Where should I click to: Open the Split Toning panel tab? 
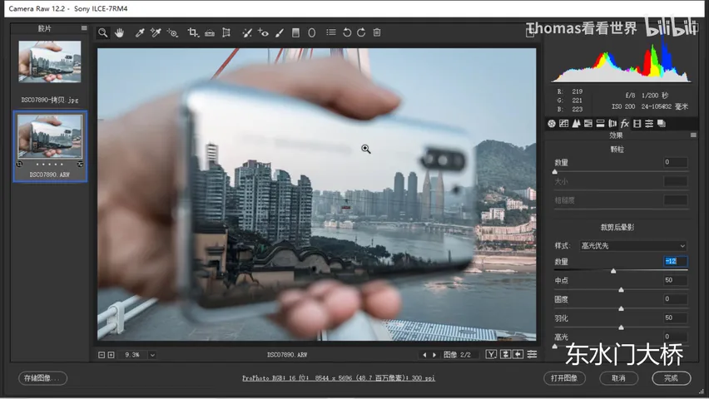[x=600, y=123]
